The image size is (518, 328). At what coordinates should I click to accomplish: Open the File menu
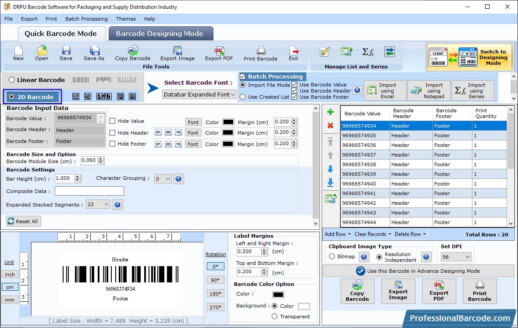click(x=9, y=19)
